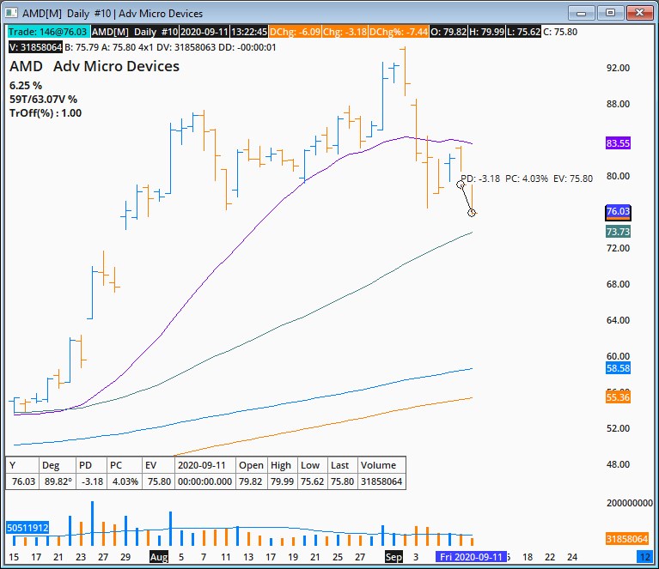Click the 50511912 volume average label
The image size is (659, 569).
pos(27,528)
